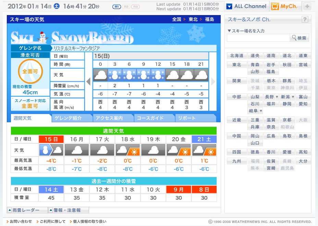Select the m2 size toggle
The image size is (318, 226).
pyautogui.click(x=126, y=7)
